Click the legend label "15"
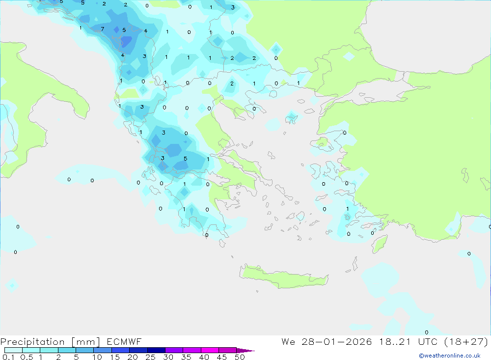 pos(115,357)
